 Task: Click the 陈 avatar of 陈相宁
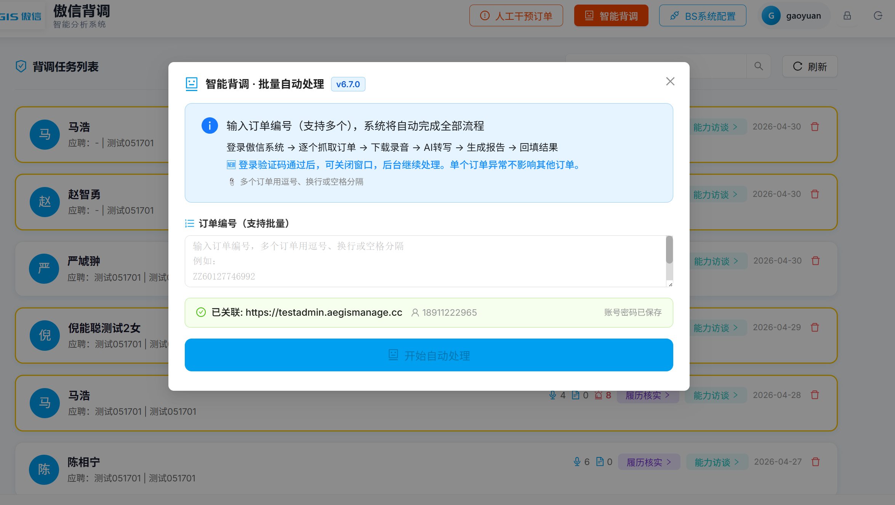pos(44,469)
